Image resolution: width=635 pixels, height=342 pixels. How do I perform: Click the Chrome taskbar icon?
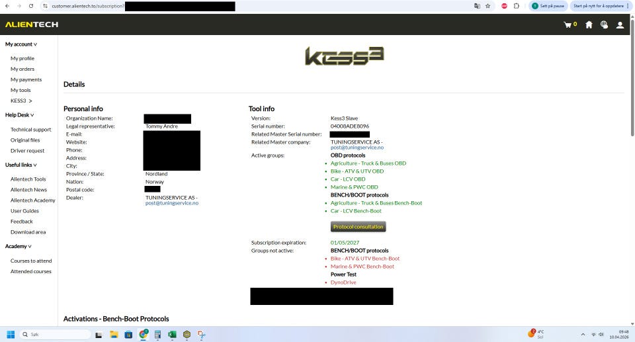point(144,334)
